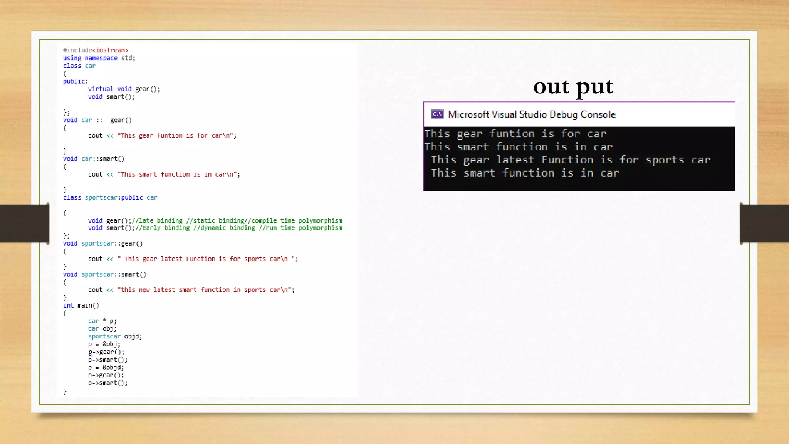The image size is (789, 444).
Task: Click the "virtual void gear();" declaration
Action: 124,89
